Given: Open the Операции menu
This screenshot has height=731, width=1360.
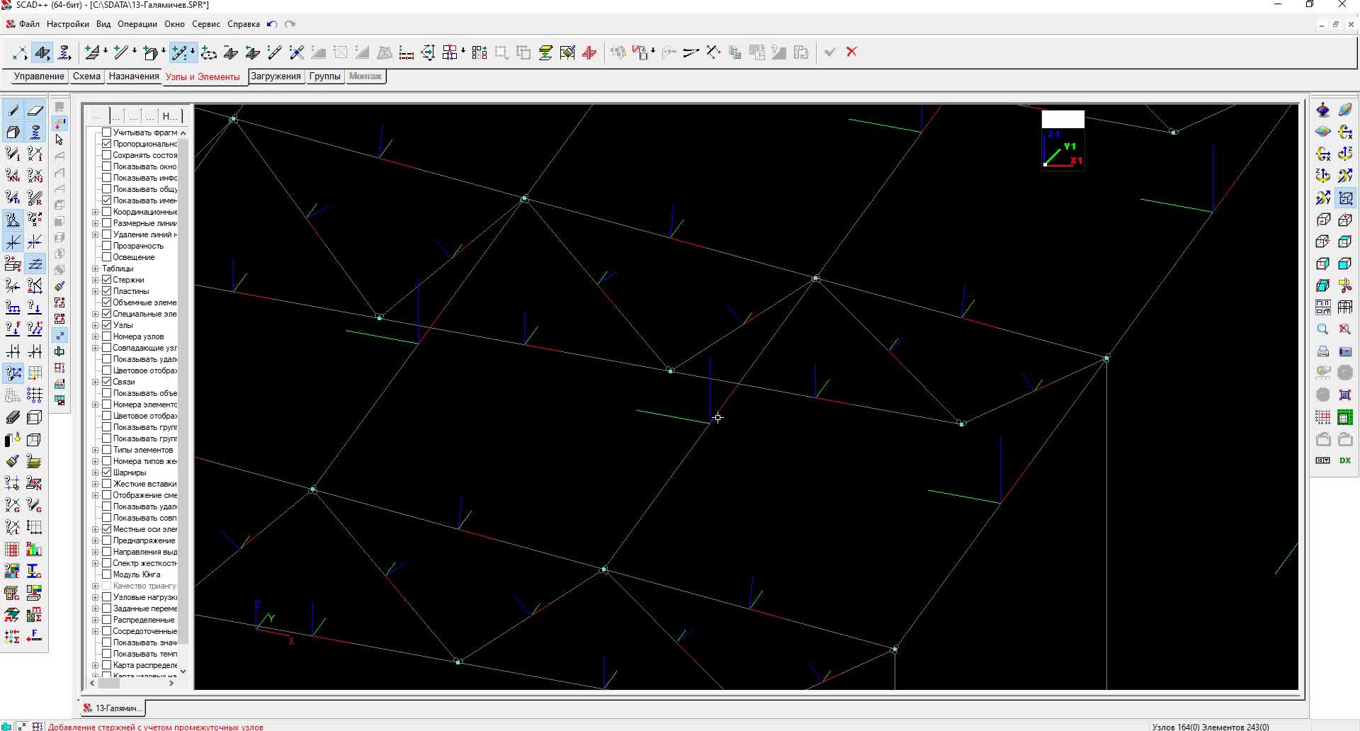Looking at the screenshot, I should point(137,24).
